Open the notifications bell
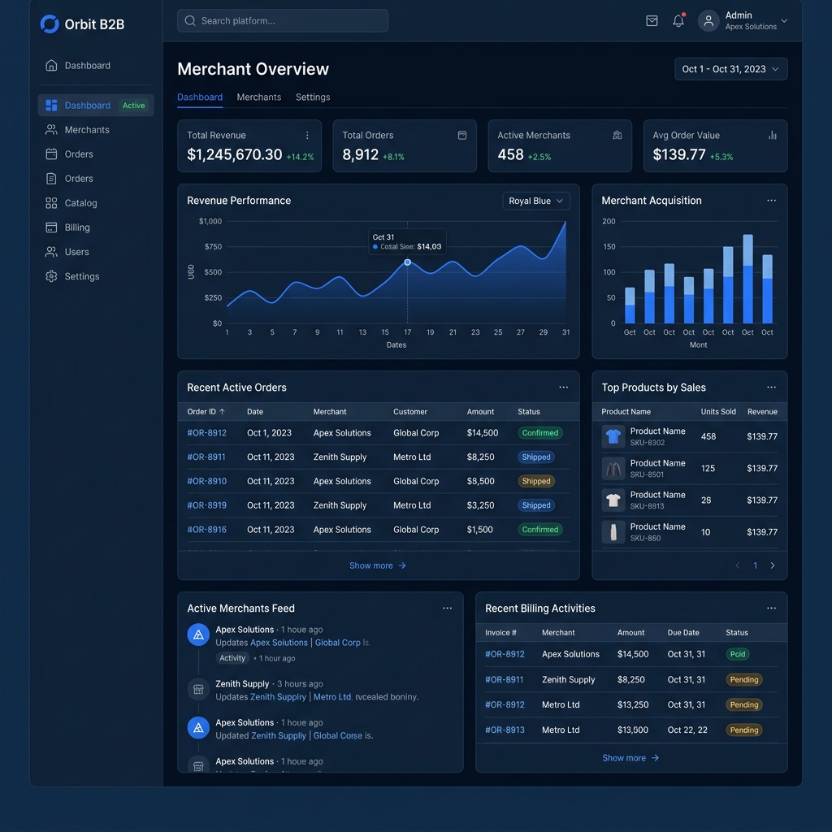The height and width of the screenshot is (832, 832). tap(678, 20)
